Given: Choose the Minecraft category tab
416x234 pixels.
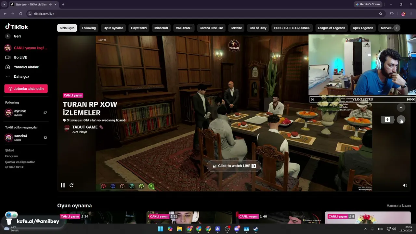Looking at the screenshot, I should pos(161,28).
